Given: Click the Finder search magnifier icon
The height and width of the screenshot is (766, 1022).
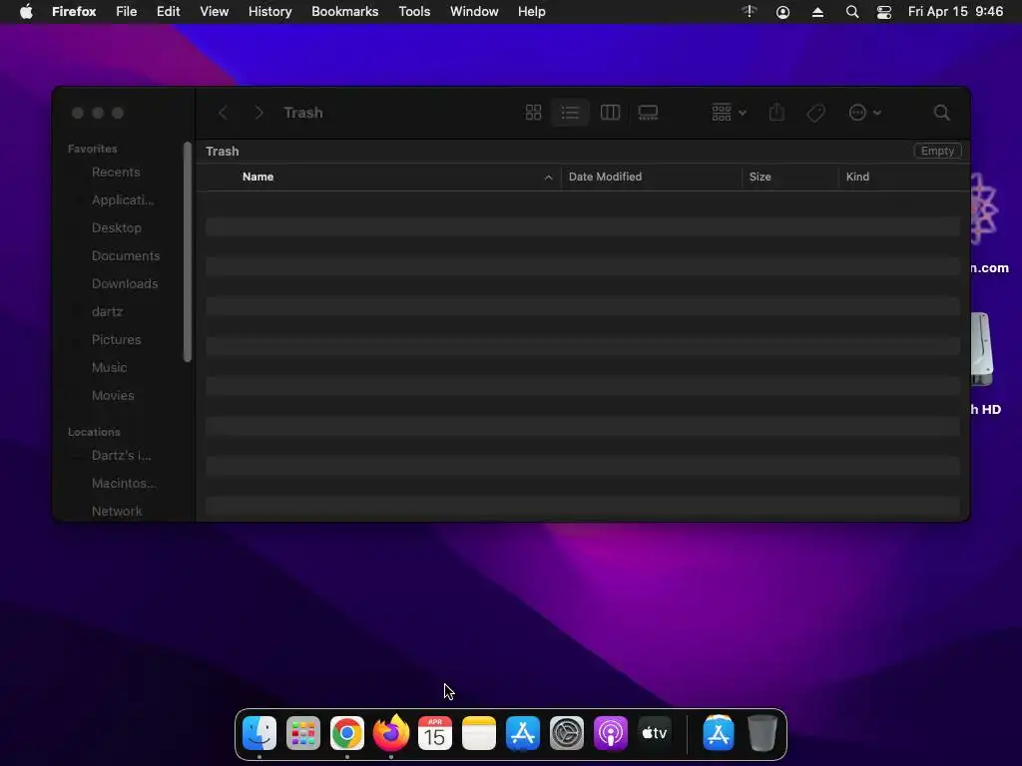Looking at the screenshot, I should (x=941, y=113).
